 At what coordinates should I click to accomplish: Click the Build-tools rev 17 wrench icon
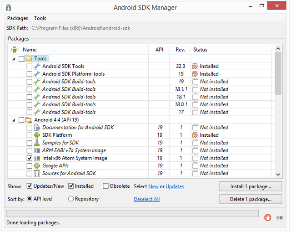37,112
